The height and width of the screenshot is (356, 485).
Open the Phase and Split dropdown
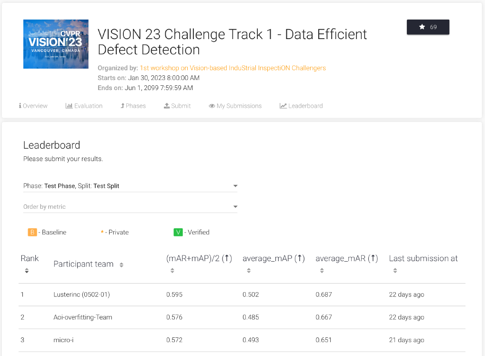(130, 186)
